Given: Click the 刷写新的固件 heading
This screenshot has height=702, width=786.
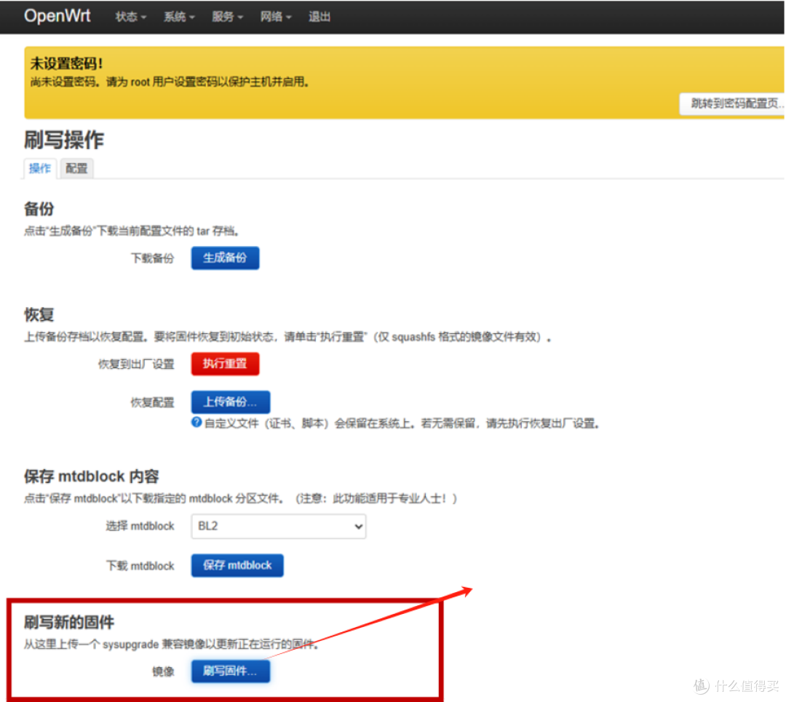Looking at the screenshot, I should click(x=68, y=622).
